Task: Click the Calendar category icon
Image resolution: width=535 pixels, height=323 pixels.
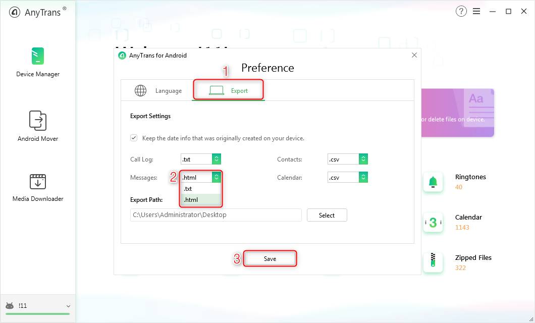Action: [x=433, y=223]
